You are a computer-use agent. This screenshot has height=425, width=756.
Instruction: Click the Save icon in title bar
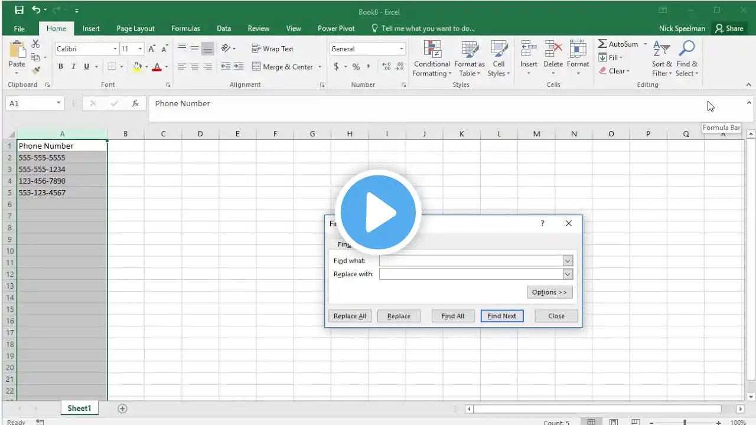pyautogui.click(x=19, y=10)
